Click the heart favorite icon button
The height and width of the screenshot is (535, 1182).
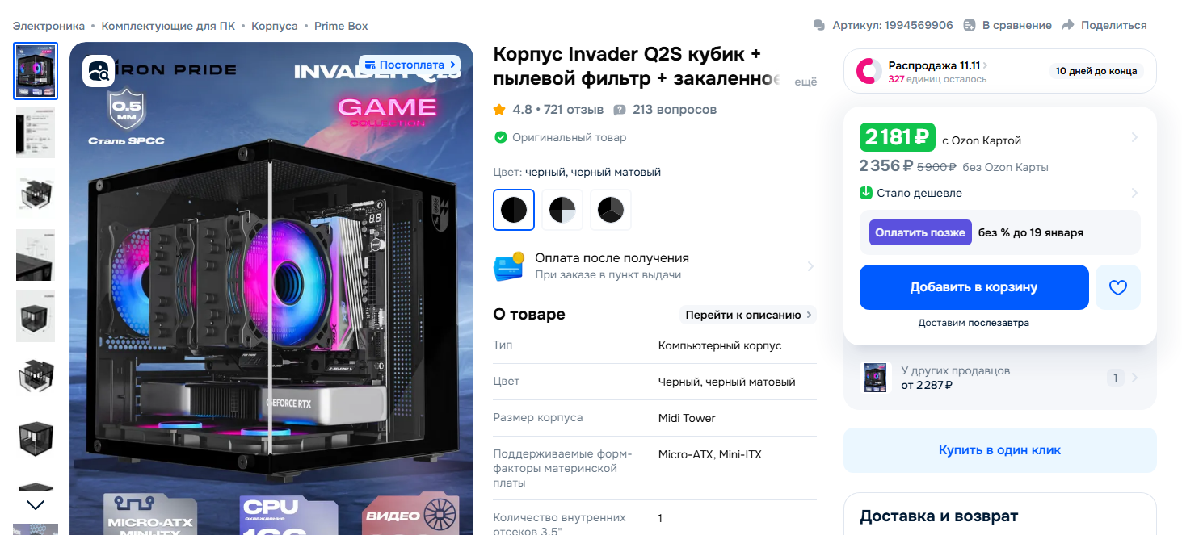[x=1117, y=287]
